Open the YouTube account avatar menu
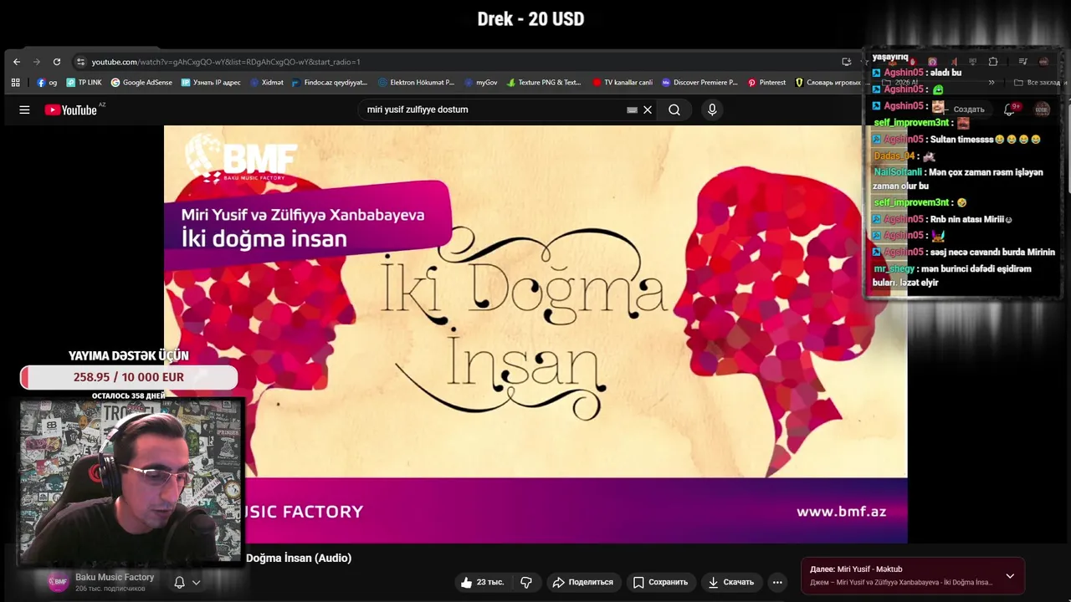 pyautogui.click(x=1042, y=110)
